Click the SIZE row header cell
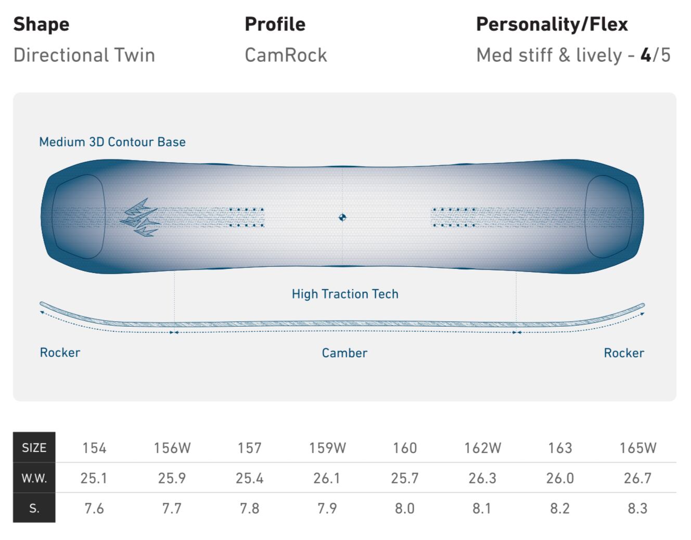 tap(34, 448)
